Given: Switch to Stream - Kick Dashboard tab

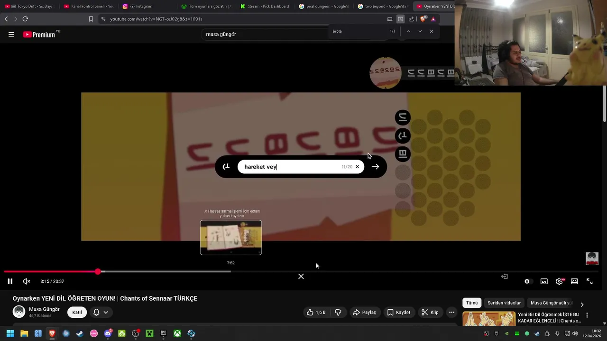Looking at the screenshot, I should (265, 6).
